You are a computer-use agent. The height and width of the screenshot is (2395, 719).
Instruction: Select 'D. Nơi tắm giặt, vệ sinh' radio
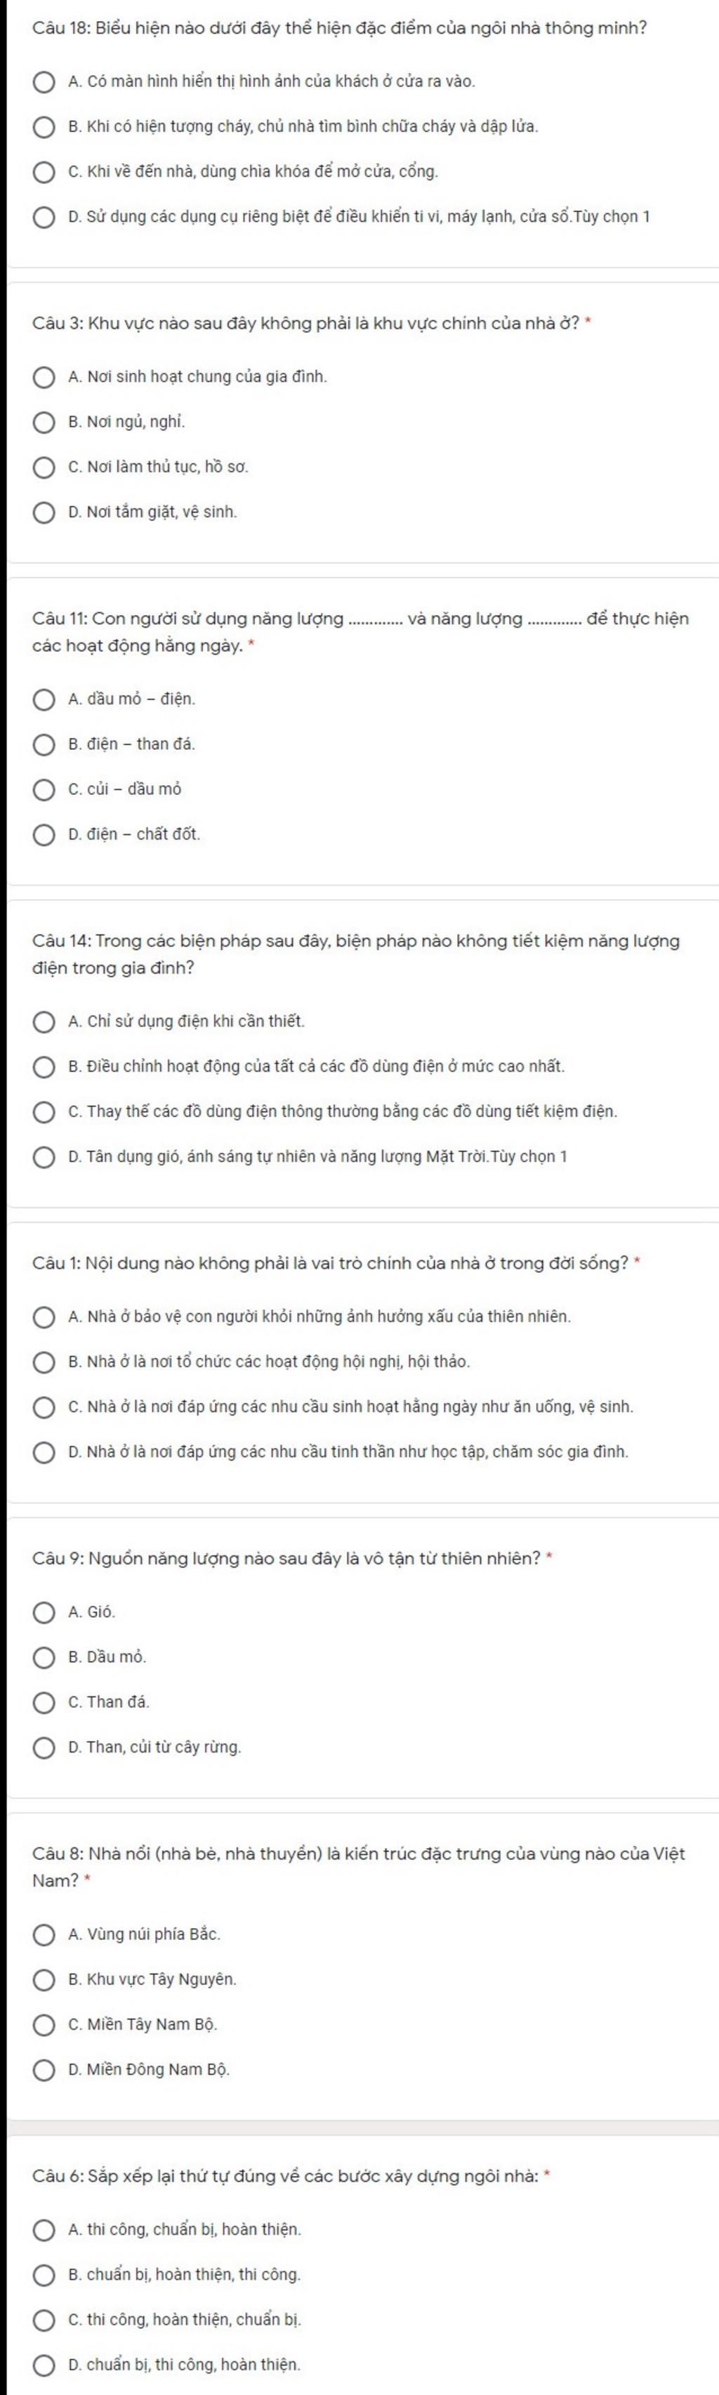point(44,513)
